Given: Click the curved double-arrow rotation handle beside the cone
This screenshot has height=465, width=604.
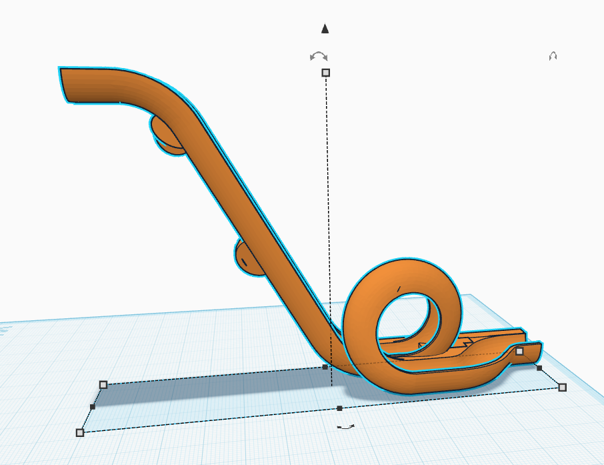Looking at the screenshot, I should 319,57.
